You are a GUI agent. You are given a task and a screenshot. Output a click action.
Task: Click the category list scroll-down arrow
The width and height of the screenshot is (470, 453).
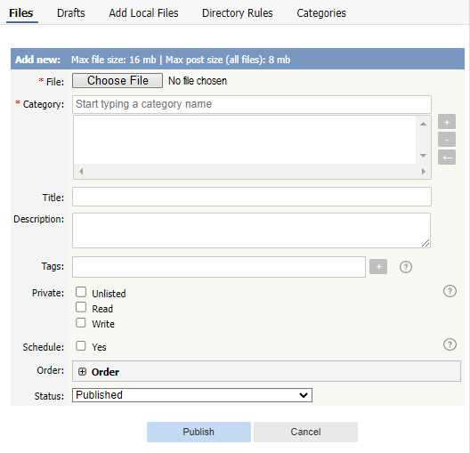423,156
